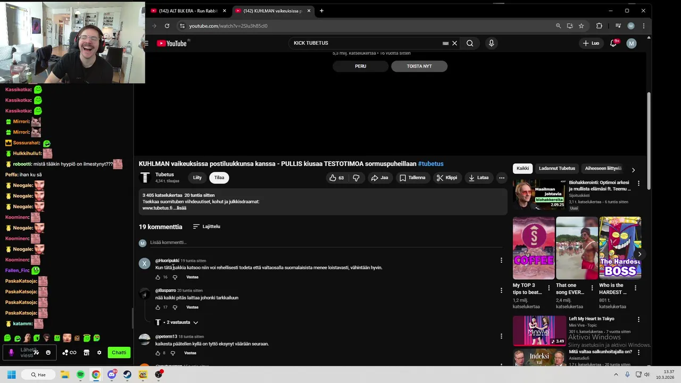The height and width of the screenshot is (383, 681).
Task: Click the Liity join button
Action: [x=197, y=178]
